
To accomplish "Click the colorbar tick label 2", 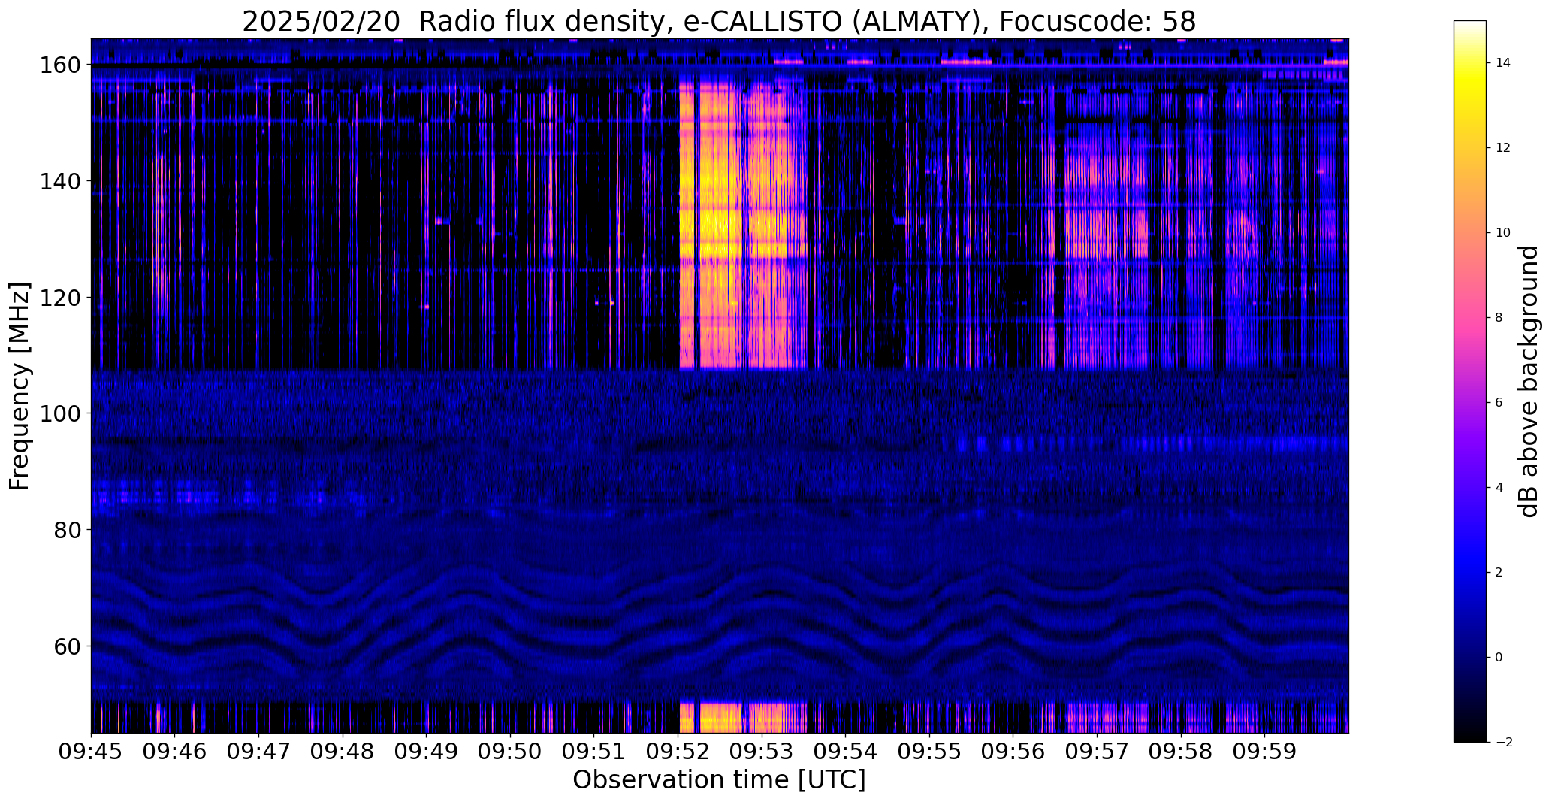I will 1499,573.
